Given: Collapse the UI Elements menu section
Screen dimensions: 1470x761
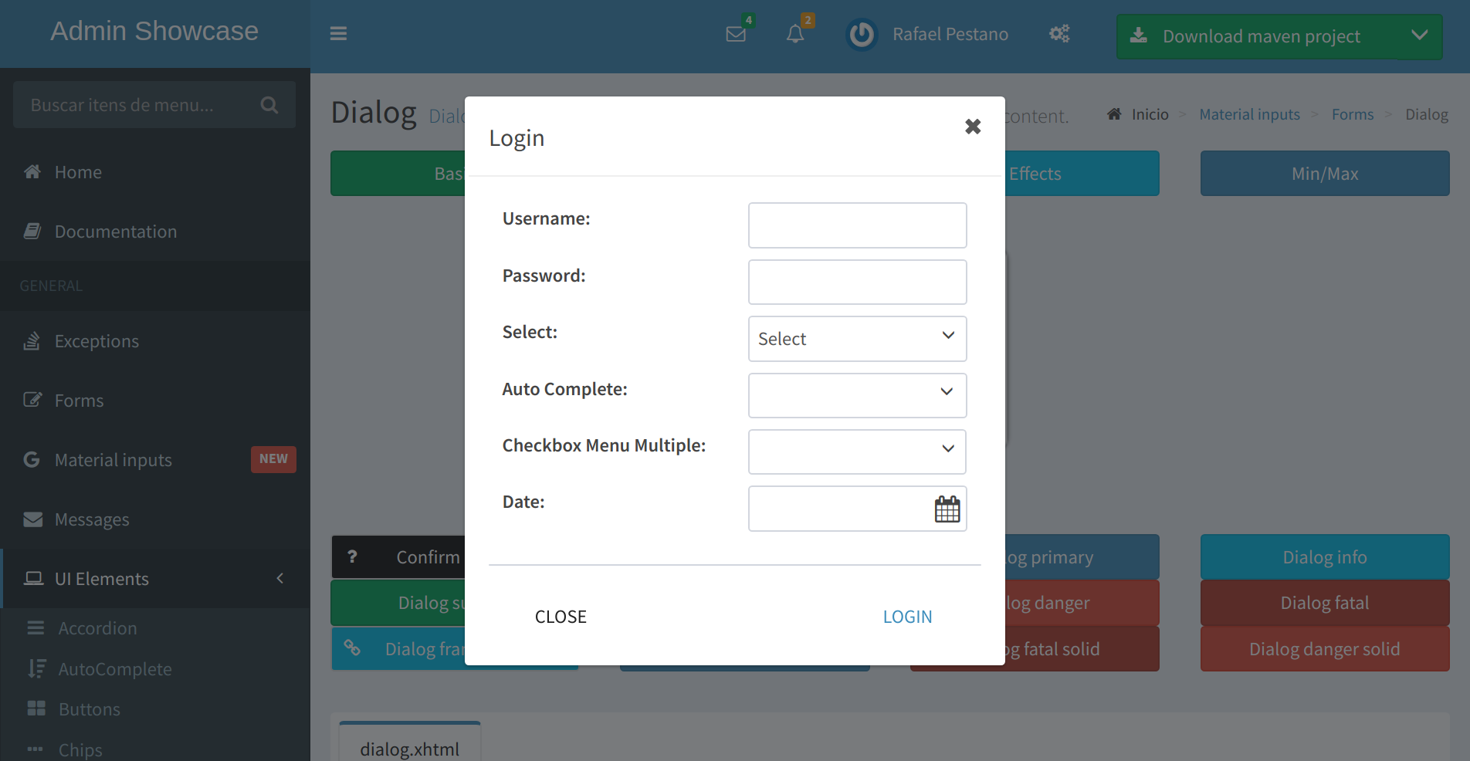Looking at the screenshot, I should click(279, 578).
